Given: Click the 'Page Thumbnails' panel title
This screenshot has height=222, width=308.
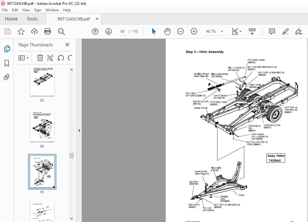Looking at the screenshot, I should [x=36, y=45].
